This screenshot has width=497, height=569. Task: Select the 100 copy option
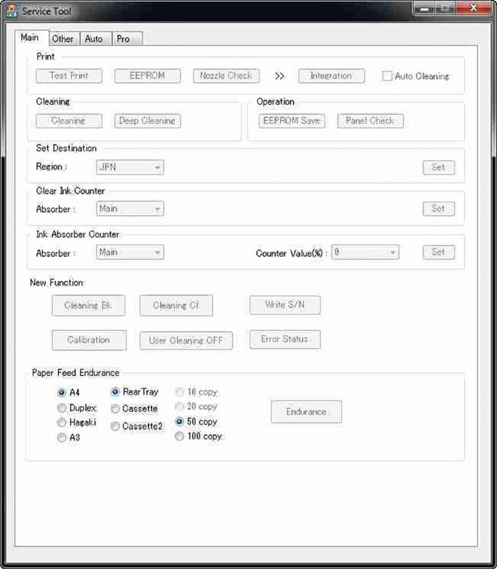[x=179, y=437]
